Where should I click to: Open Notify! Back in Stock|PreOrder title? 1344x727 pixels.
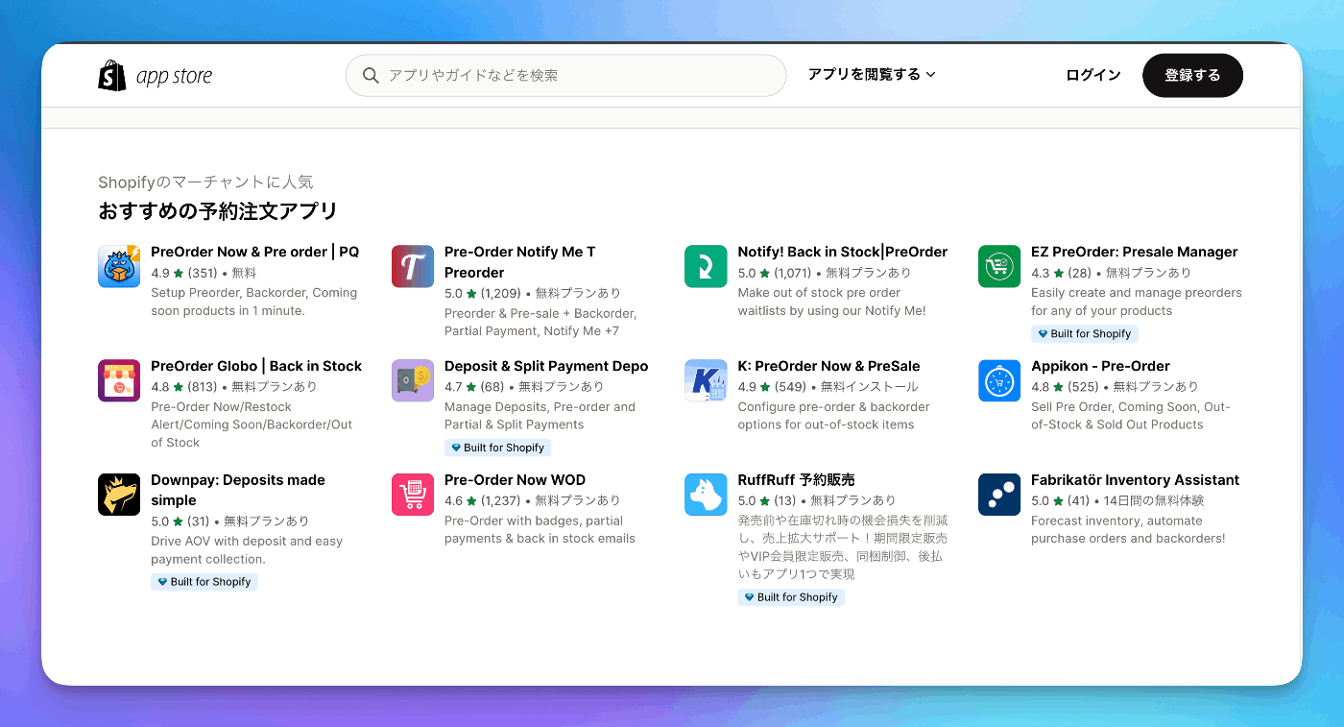click(842, 252)
